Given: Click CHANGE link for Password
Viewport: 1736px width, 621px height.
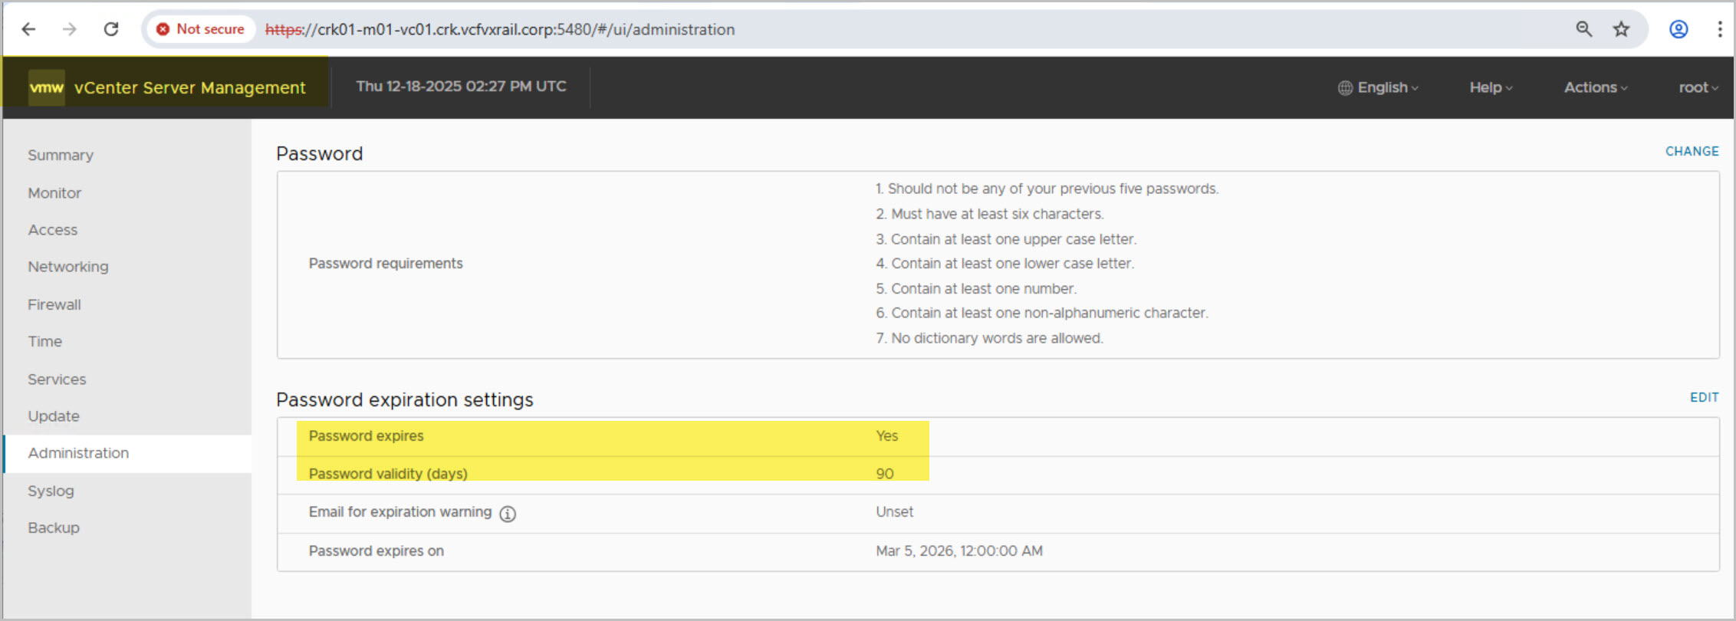Looking at the screenshot, I should tap(1692, 151).
